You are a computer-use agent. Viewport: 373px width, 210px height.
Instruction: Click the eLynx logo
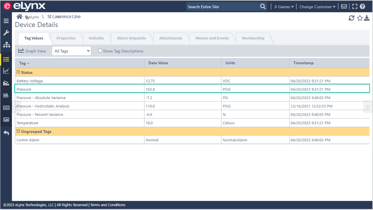pos(24,6)
